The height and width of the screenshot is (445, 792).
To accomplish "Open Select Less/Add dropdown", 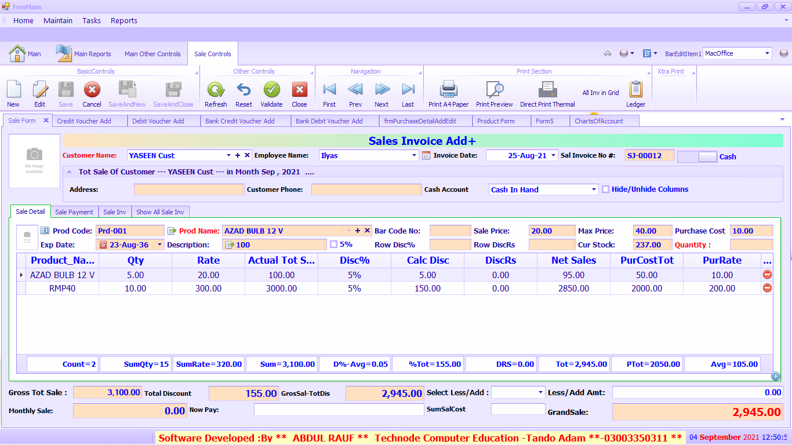I will [x=541, y=392].
